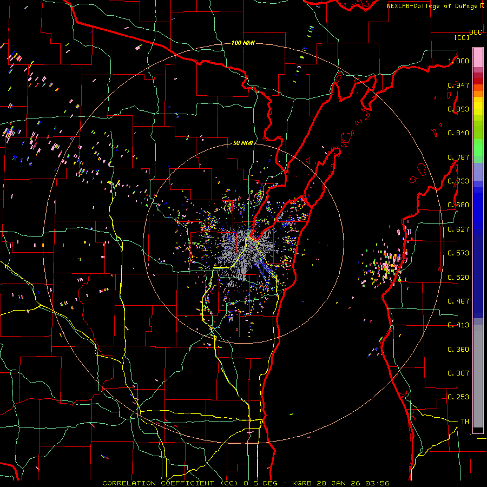The image size is (487, 487).
Task: Select the 0.680 scale value
Action: point(458,205)
